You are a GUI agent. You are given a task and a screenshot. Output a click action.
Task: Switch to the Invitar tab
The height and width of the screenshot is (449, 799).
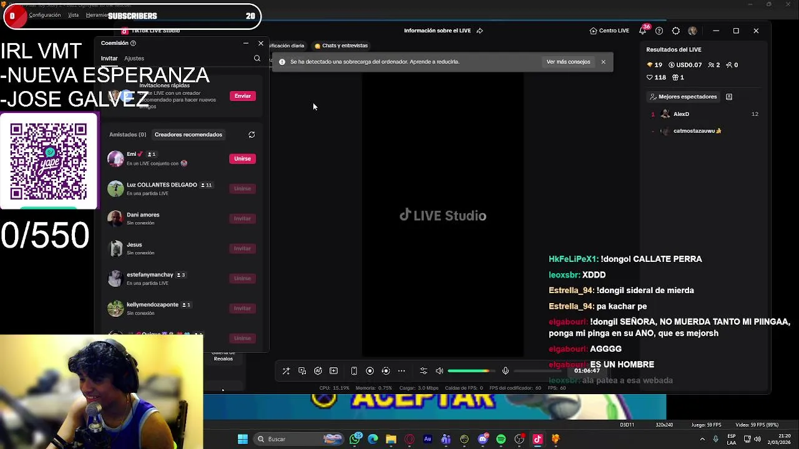(x=109, y=59)
